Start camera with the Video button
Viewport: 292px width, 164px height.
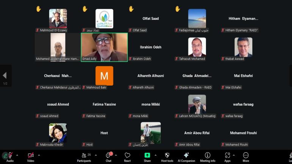31,156
